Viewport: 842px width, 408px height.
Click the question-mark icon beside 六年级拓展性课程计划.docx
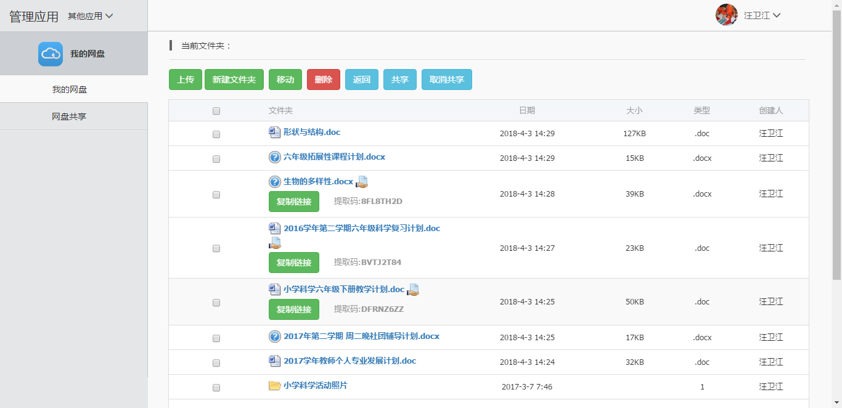tap(275, 157)
